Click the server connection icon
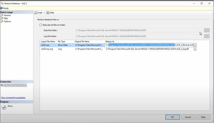The width and height of the screenshot is (214, 123). [2, 85]
